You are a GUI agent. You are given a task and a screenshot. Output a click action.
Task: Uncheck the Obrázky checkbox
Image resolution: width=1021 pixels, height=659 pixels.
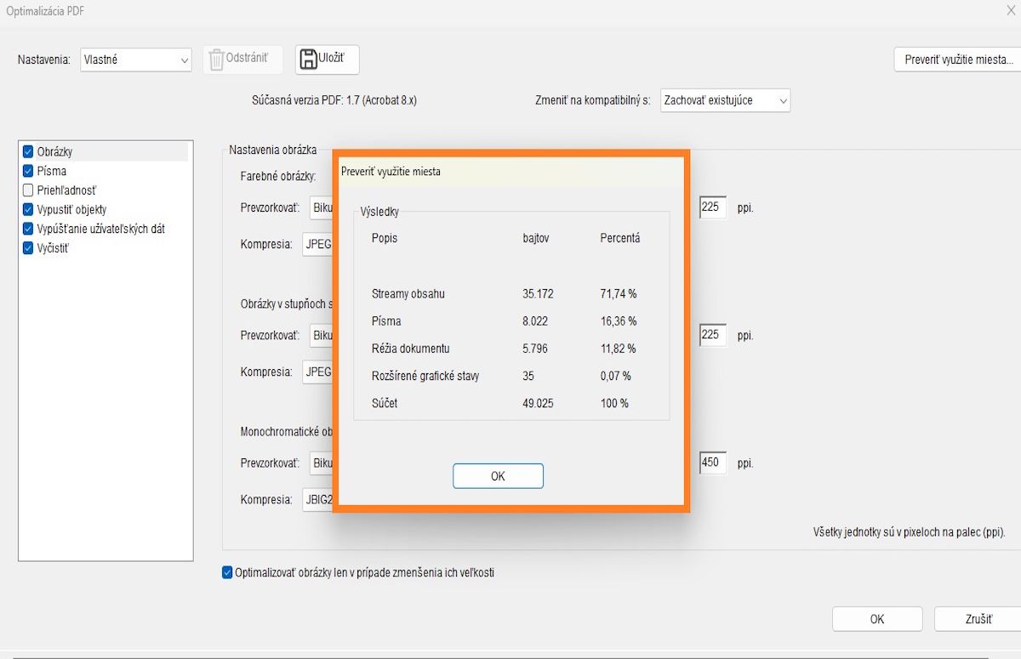30,151
